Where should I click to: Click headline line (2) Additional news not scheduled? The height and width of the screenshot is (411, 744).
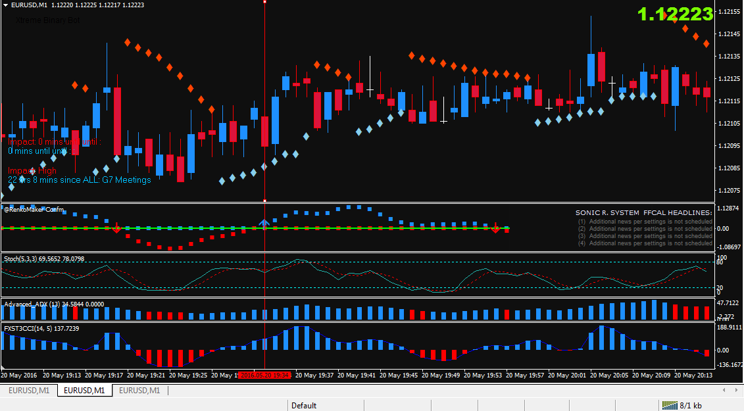645,229
